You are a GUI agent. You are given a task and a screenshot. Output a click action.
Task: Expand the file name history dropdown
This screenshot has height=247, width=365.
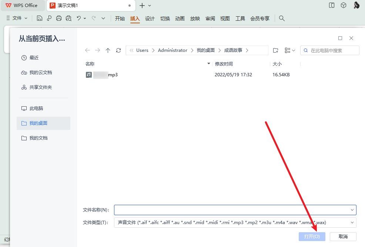[x=352, y=210]
